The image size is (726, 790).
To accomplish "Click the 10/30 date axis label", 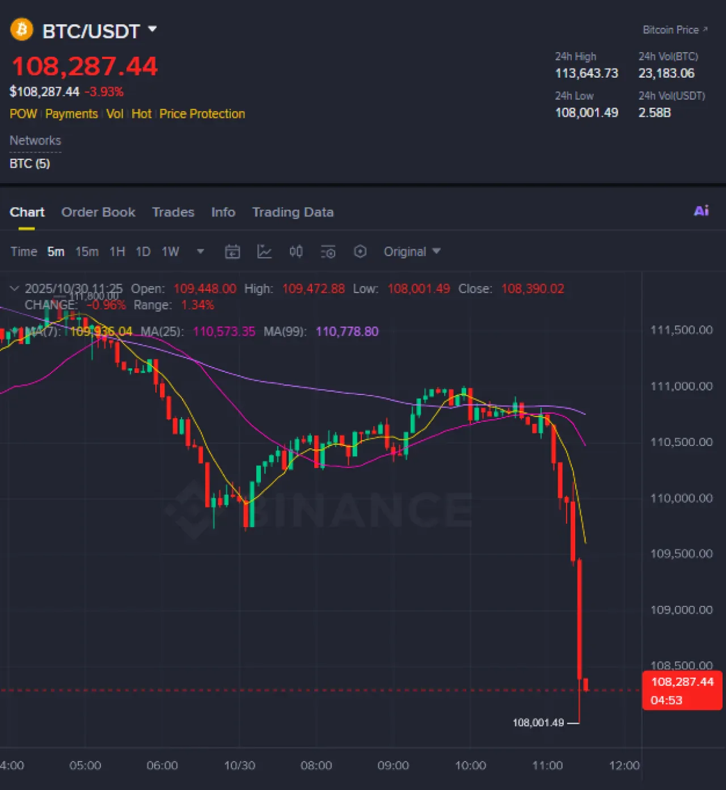I will tap(239, 766).
